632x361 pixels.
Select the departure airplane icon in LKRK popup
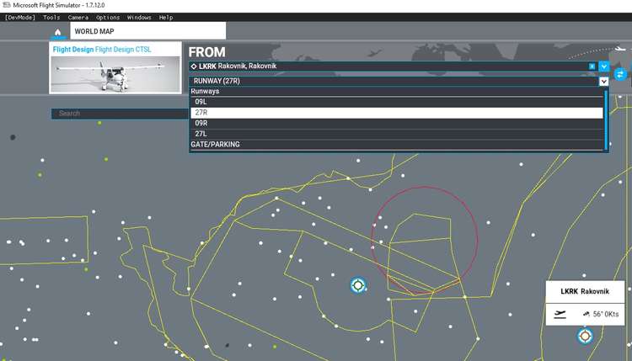(560, 314)
